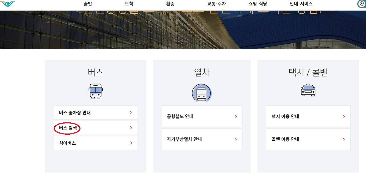Click the red arrow next to 버스 검색
This screenshot has width=366, height=194.
(131, 128)
